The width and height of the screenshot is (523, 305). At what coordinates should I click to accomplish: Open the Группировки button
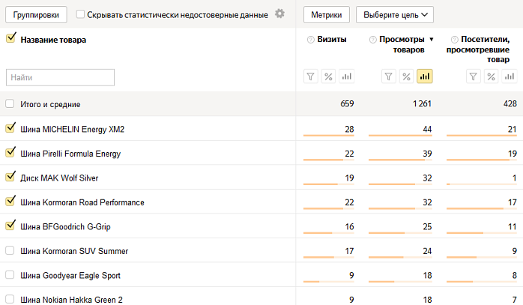pos(36,15)
